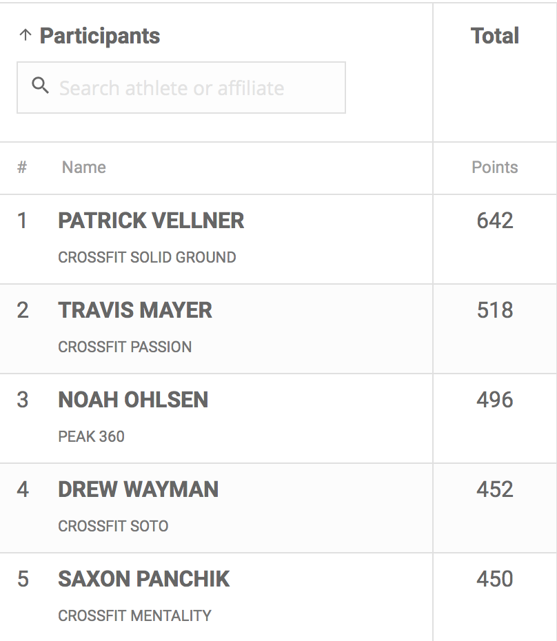Click Travis Mayer's 518 points total
Image resolution: width=557 pixels, height=641 pixels.
494,310
